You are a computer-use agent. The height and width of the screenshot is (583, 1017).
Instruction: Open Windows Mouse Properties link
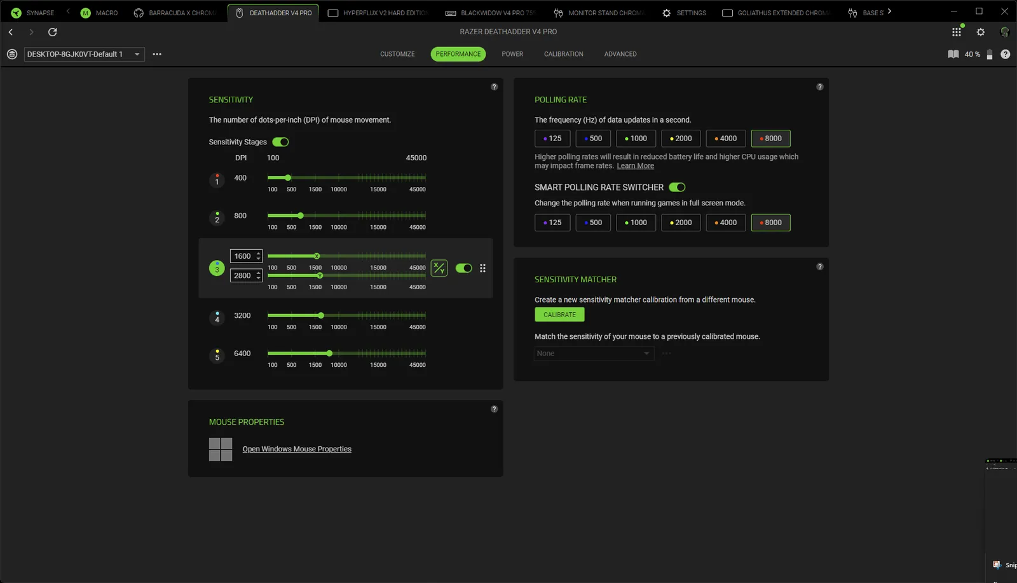click(297, 449)
